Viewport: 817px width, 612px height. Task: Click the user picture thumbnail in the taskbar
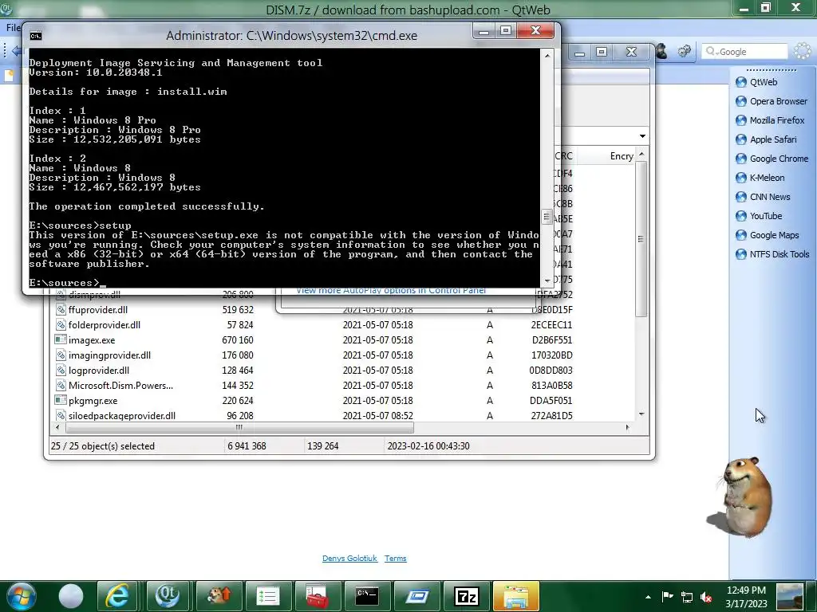(x=790, y=596)
